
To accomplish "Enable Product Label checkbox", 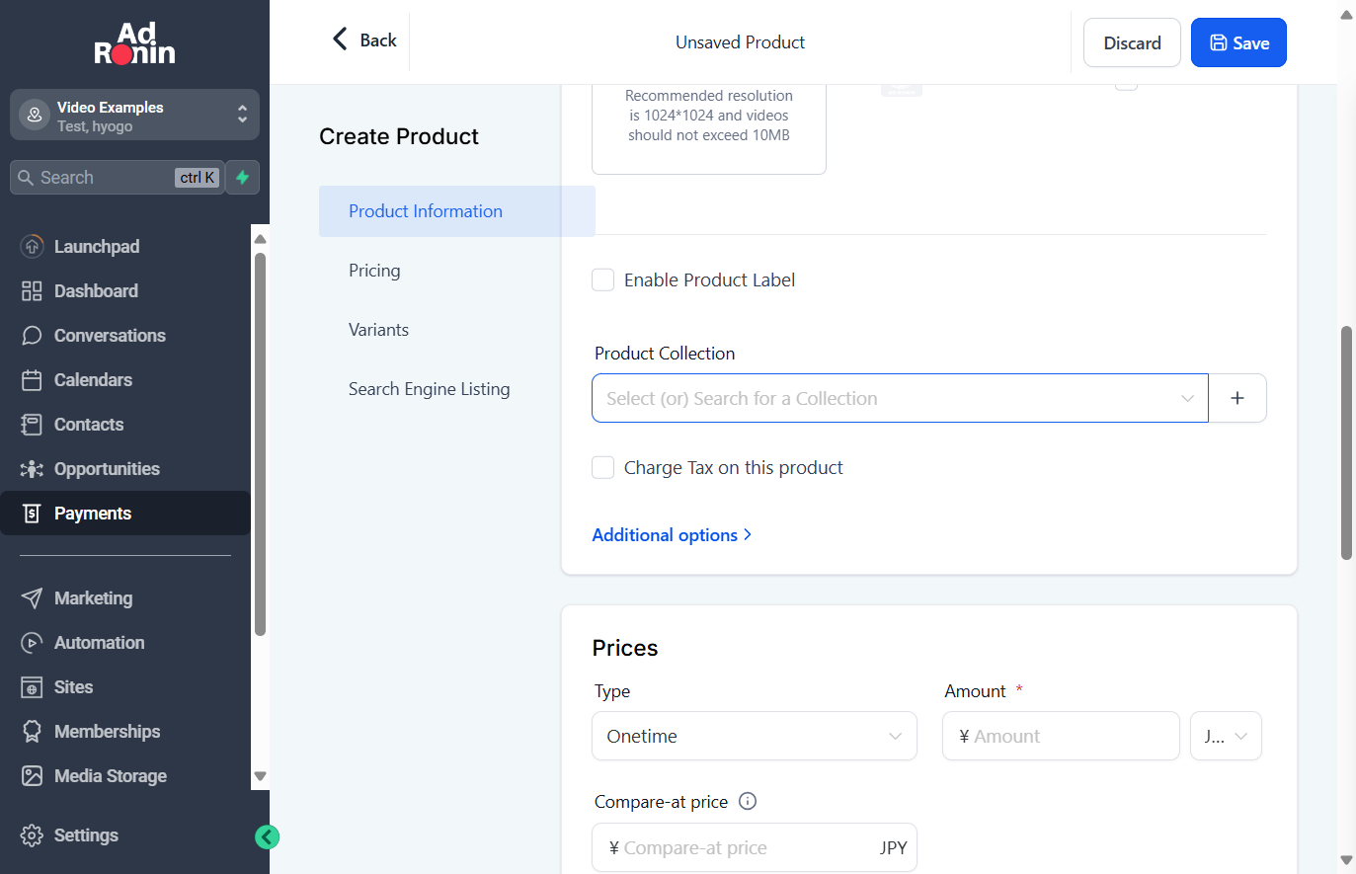I will pos(602,279).
